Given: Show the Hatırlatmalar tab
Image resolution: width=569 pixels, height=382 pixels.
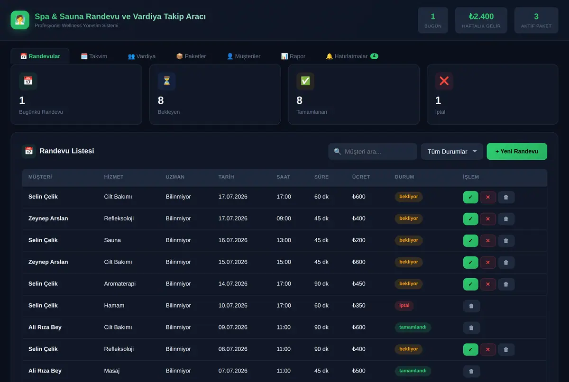Looking at the screenshot, I should (x=352, y=56).
